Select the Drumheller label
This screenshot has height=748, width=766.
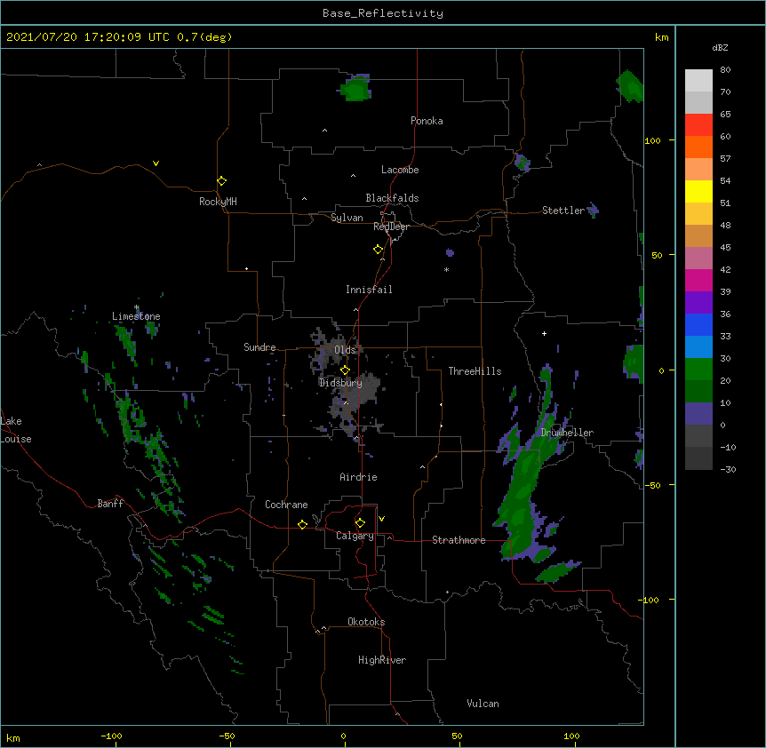tap(567, 433)
